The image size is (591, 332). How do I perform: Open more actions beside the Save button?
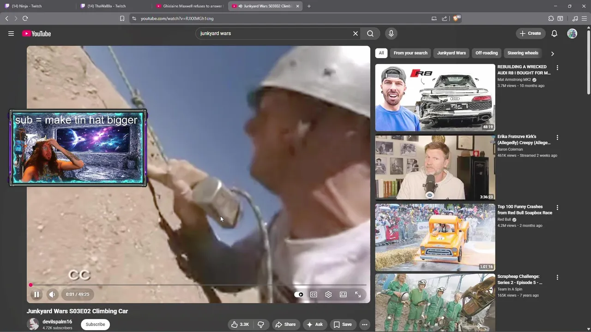click(x=365, y=324)
